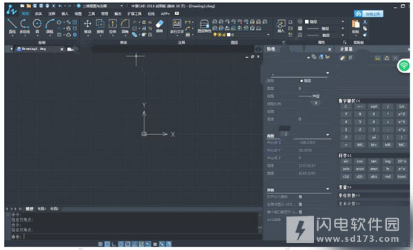Activate the Move (移动) tool

click(87, 26)
